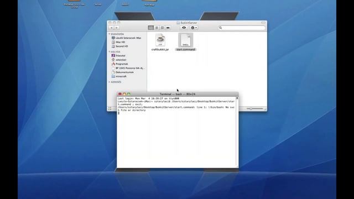
Task: Click the Terminal cursor prompt line
Action: click(x=119, y=113)
